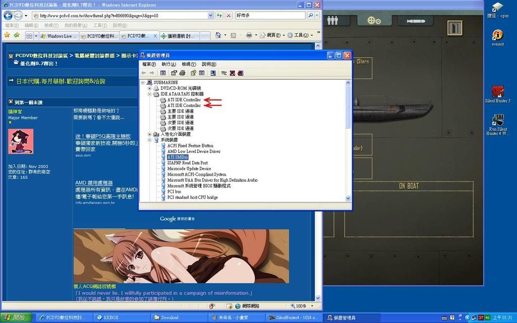The height and width of the screenshot is (323, 517).
Task: Click the red Stop loading button
Action: [x=229, y=15]
